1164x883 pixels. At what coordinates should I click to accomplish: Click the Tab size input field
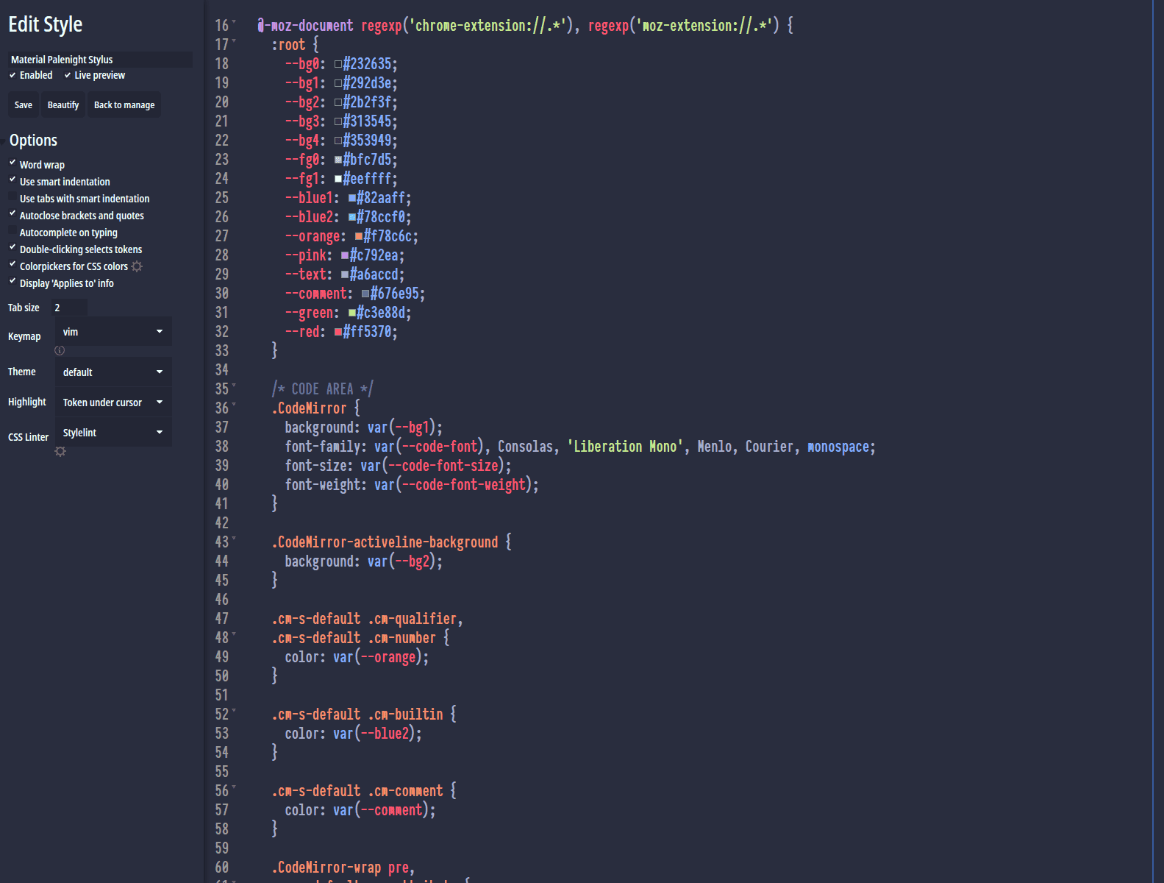(x=70, y=308)
